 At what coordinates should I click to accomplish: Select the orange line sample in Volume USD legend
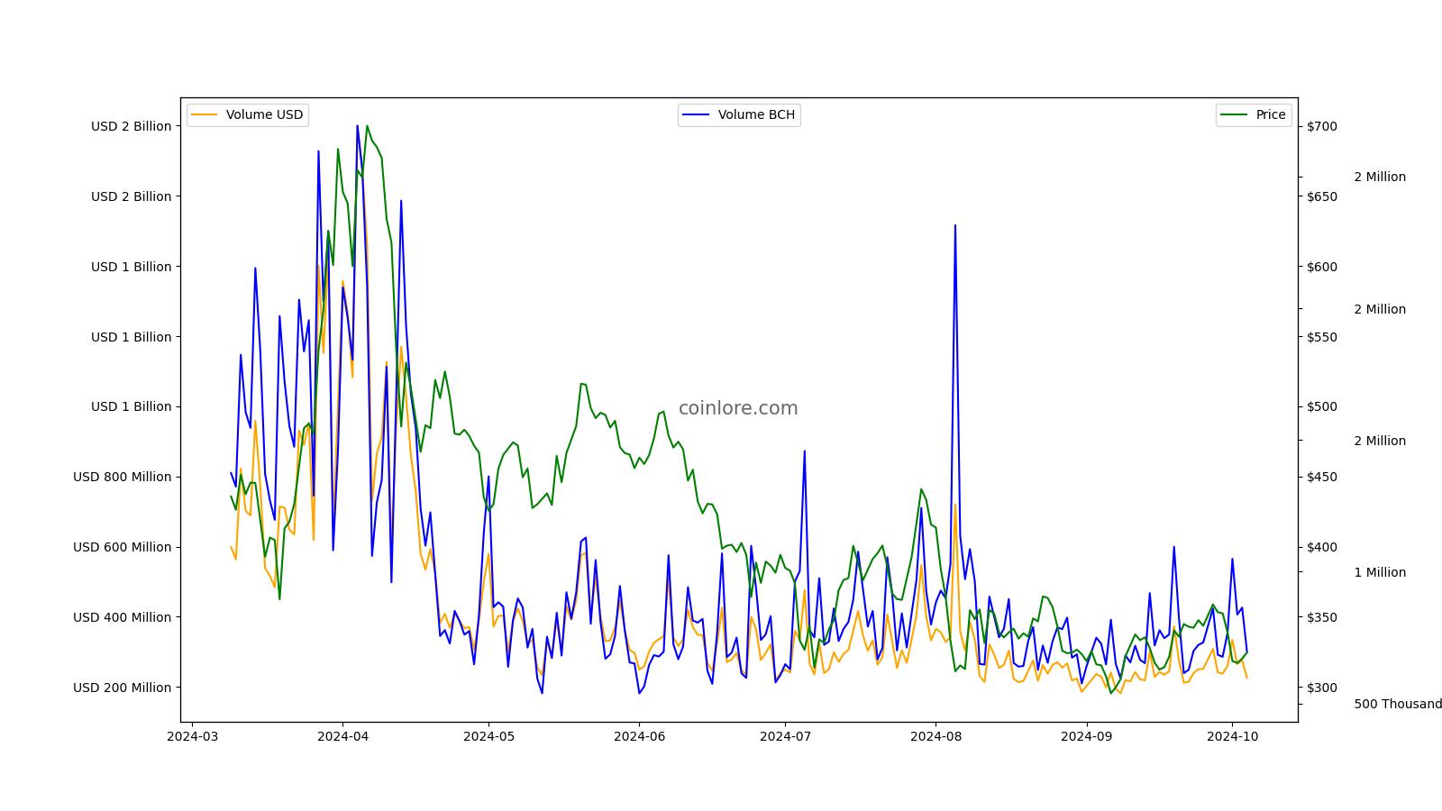click(205, 115)
